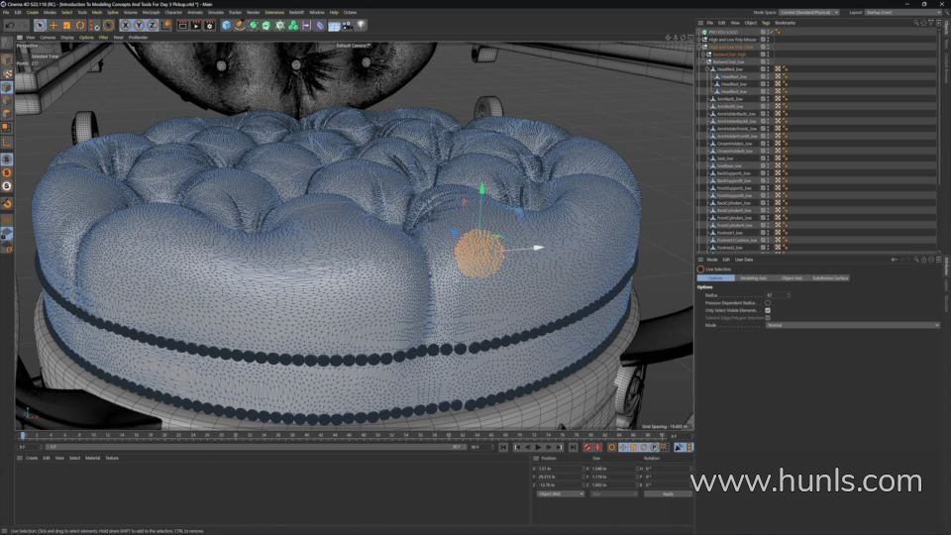Uncheck Only Select Visible Elements
This screenshot has height=535, width=951.
click(x=768, y=310)
